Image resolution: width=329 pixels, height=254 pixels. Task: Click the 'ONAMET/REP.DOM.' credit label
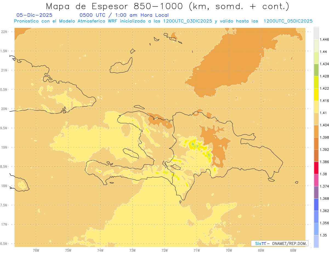290,243
